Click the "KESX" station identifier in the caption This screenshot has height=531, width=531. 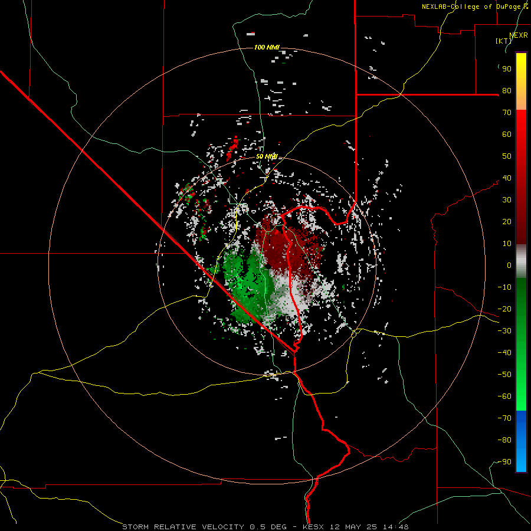coord(313,527)
